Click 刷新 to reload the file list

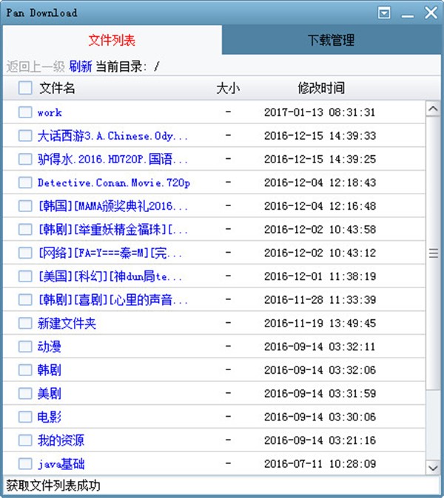point(81,66)
